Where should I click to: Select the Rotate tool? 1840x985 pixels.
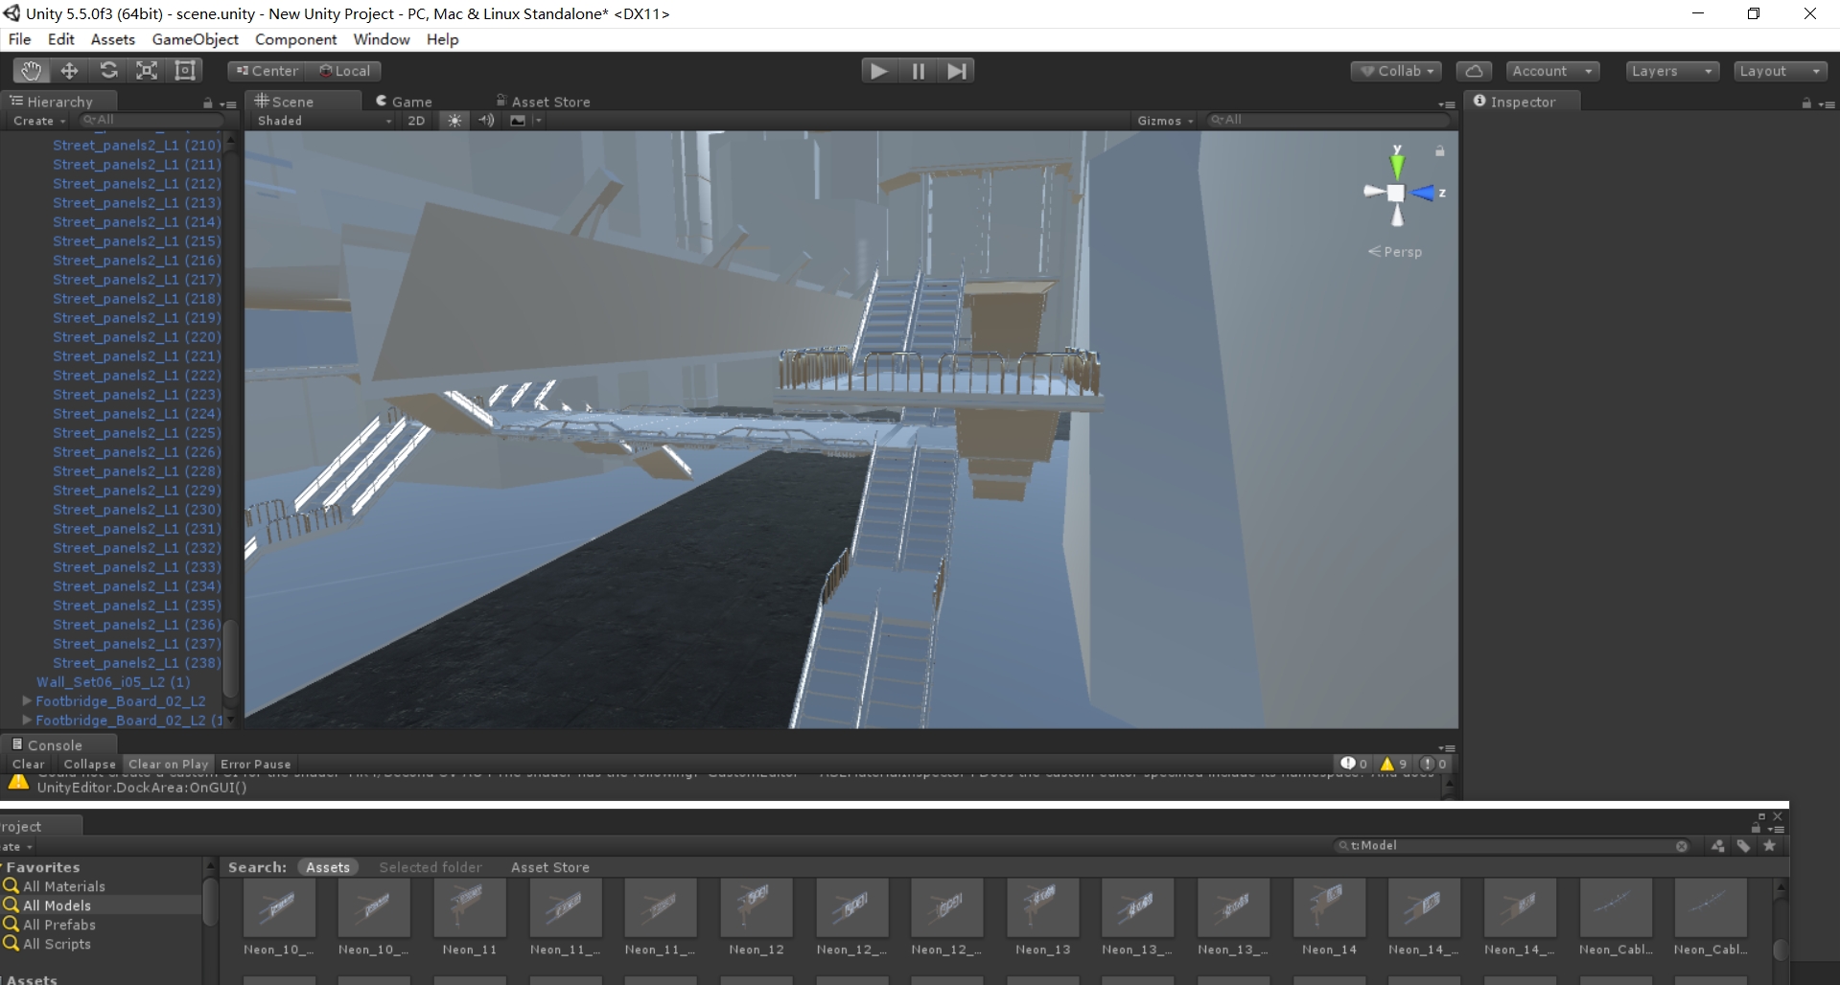108,71
